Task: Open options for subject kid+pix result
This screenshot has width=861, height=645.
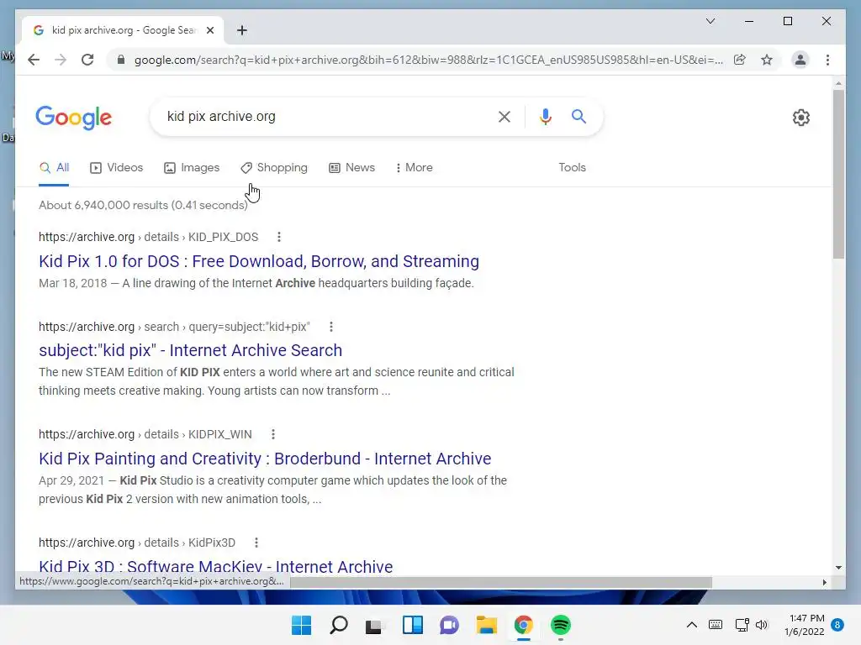Action: tap(331, 327)
